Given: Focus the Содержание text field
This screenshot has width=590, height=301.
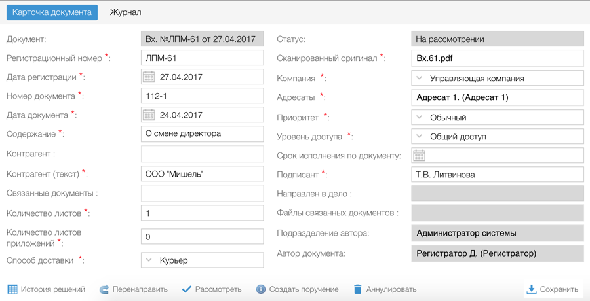Looking at the screenshot, I should tap(202, 134).
